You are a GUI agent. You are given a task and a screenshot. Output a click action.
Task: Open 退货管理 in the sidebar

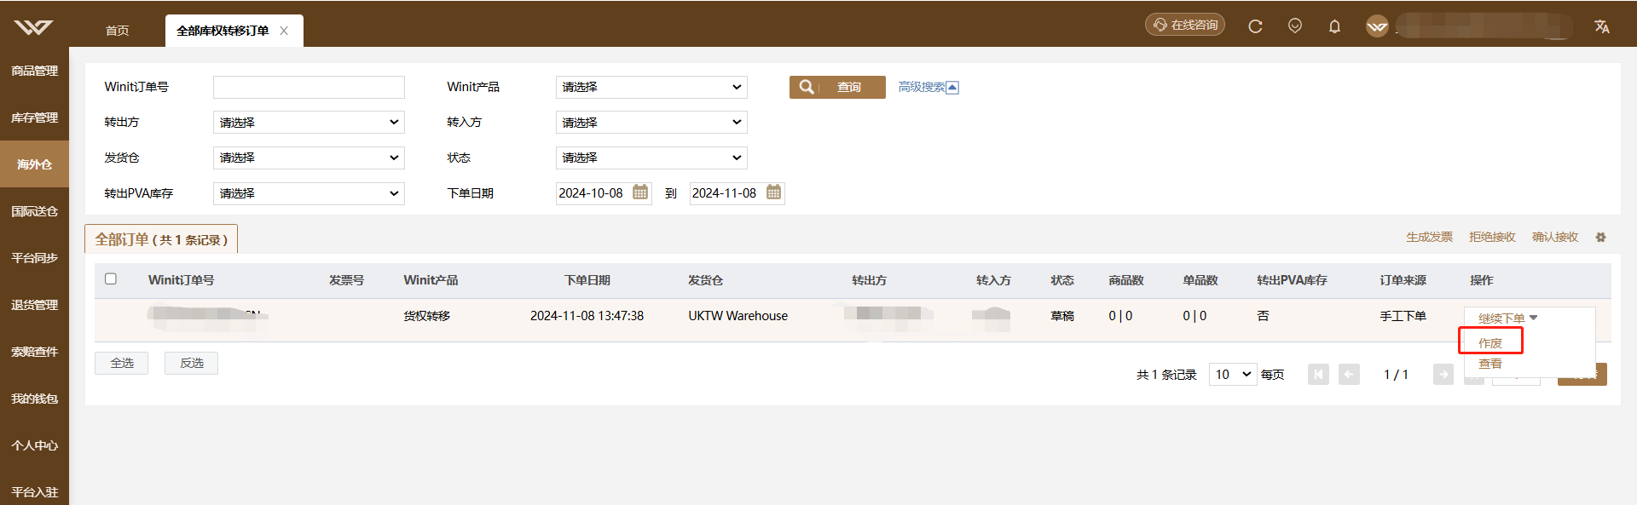pyautogui.click(x=34, y=305)
